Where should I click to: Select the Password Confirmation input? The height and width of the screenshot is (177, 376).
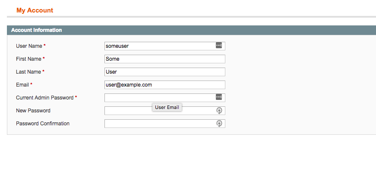[165, 124]
